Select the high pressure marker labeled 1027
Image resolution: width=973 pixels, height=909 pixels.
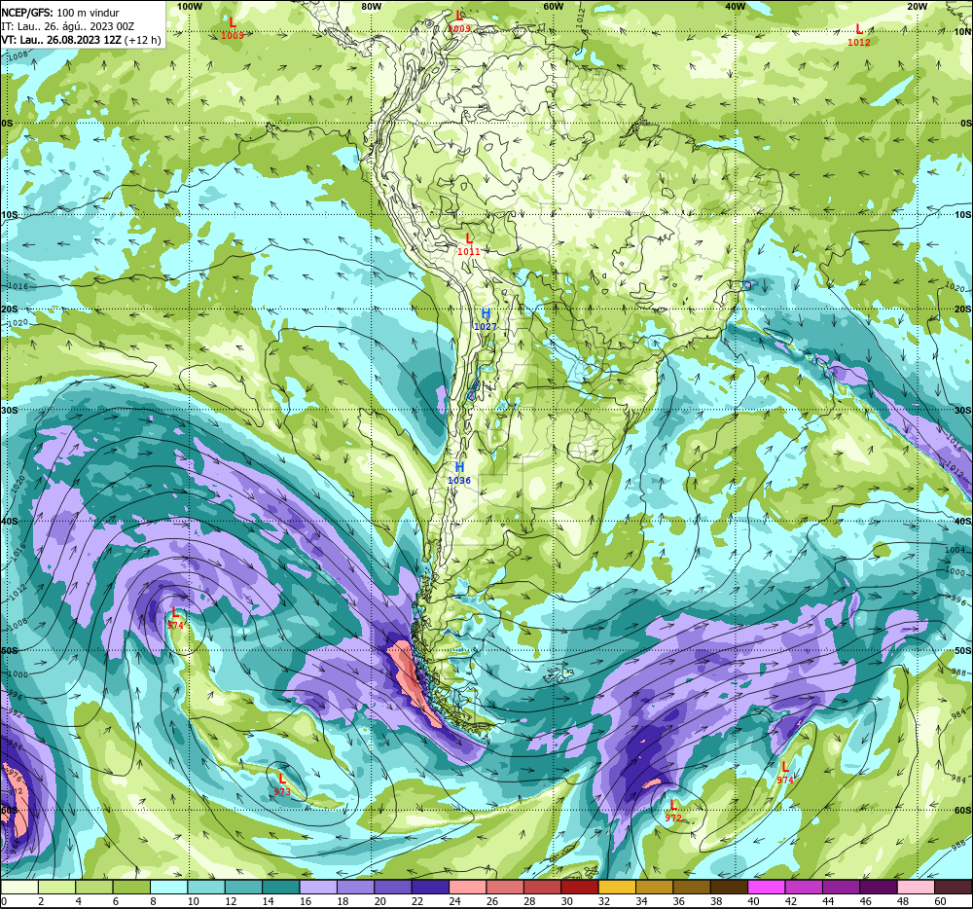pos(486,319)
